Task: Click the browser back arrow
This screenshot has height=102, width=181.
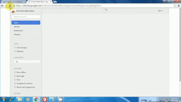Action: 2,6
